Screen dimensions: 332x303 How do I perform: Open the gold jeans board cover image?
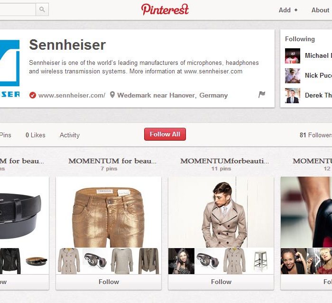(x=109, y=212)
